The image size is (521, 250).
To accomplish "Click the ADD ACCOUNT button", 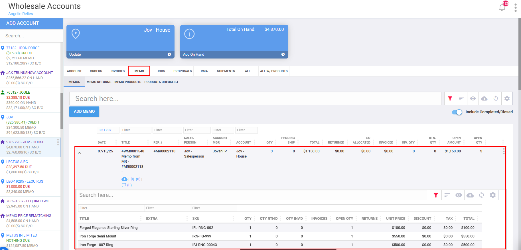I will (x=32, y=23).
